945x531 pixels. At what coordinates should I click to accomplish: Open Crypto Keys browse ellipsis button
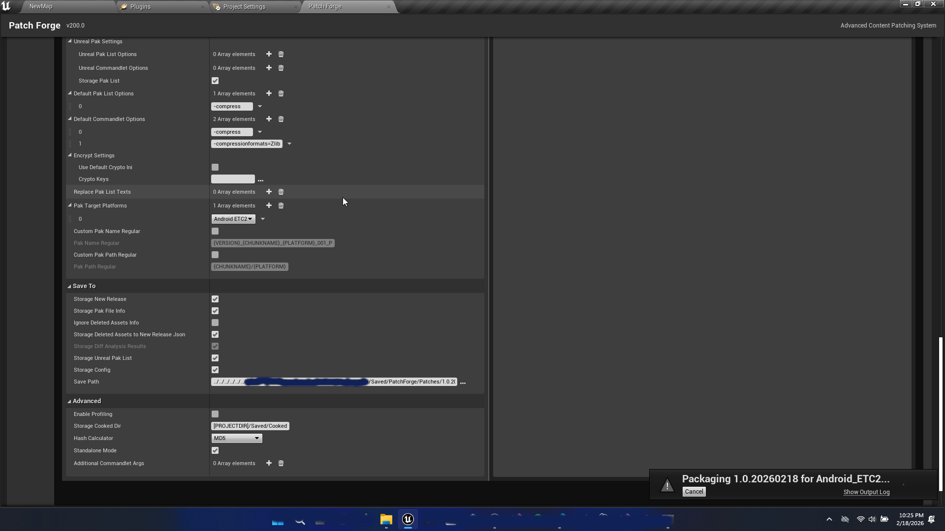[x=261, y=180]
